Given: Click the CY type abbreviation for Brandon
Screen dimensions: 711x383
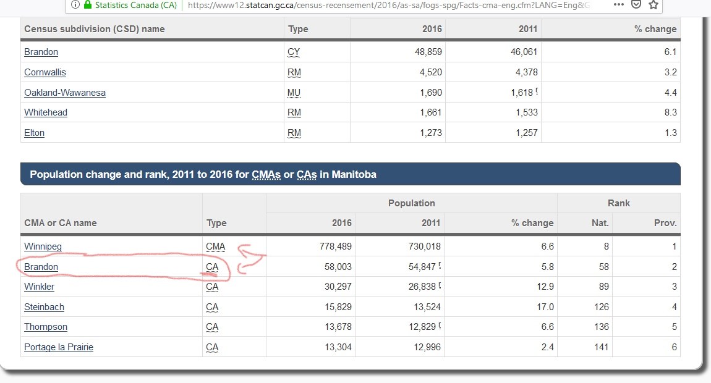Looking at the screenshot, I should point(294,52).
